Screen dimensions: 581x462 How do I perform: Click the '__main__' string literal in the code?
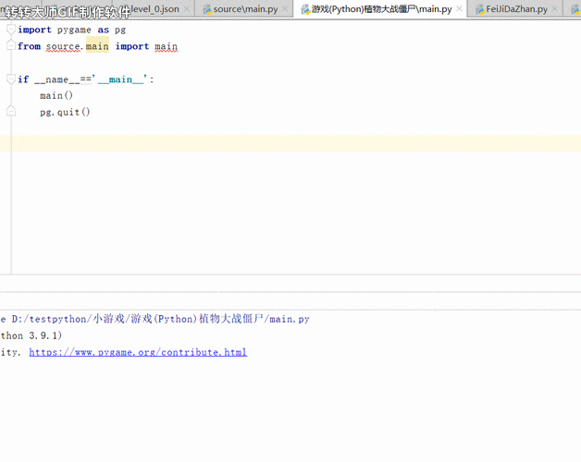(x=120, y=79)
